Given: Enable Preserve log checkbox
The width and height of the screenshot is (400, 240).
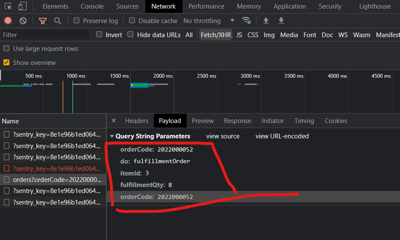Looking at the screenshot, I should pos(76,20).
